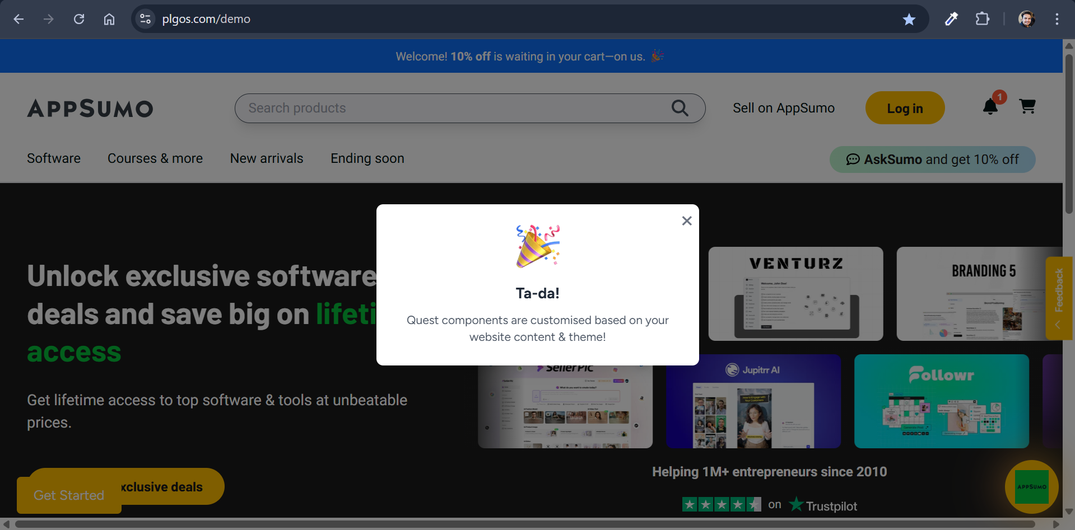Click the Log in button

905,108
